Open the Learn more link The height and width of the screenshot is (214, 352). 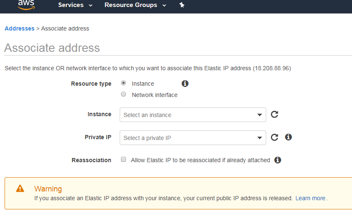310,198
